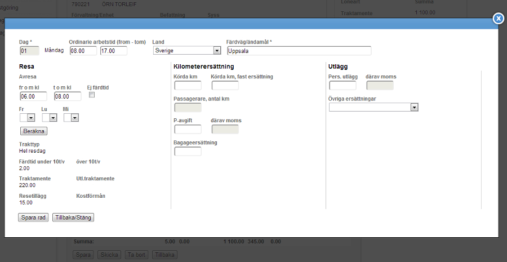Click the Passagerare, antal km field
507x262 pixels.
click(x=188, y=108)
